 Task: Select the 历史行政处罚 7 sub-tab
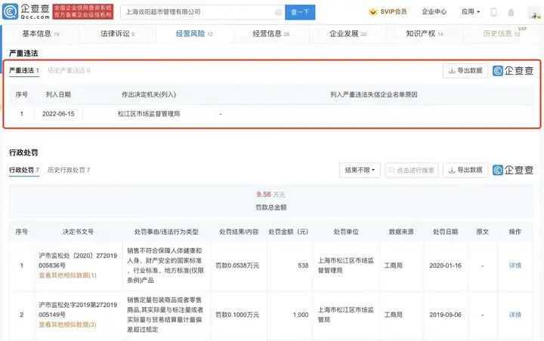(69, 170)
